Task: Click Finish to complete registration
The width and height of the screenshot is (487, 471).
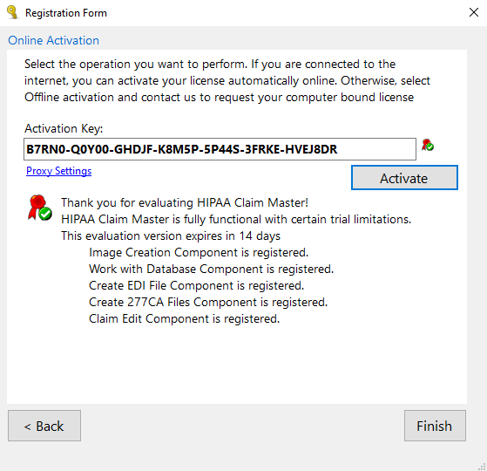Action: tap(435, 426)
